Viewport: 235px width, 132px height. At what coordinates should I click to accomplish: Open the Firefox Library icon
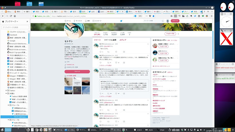pos(171,16)
